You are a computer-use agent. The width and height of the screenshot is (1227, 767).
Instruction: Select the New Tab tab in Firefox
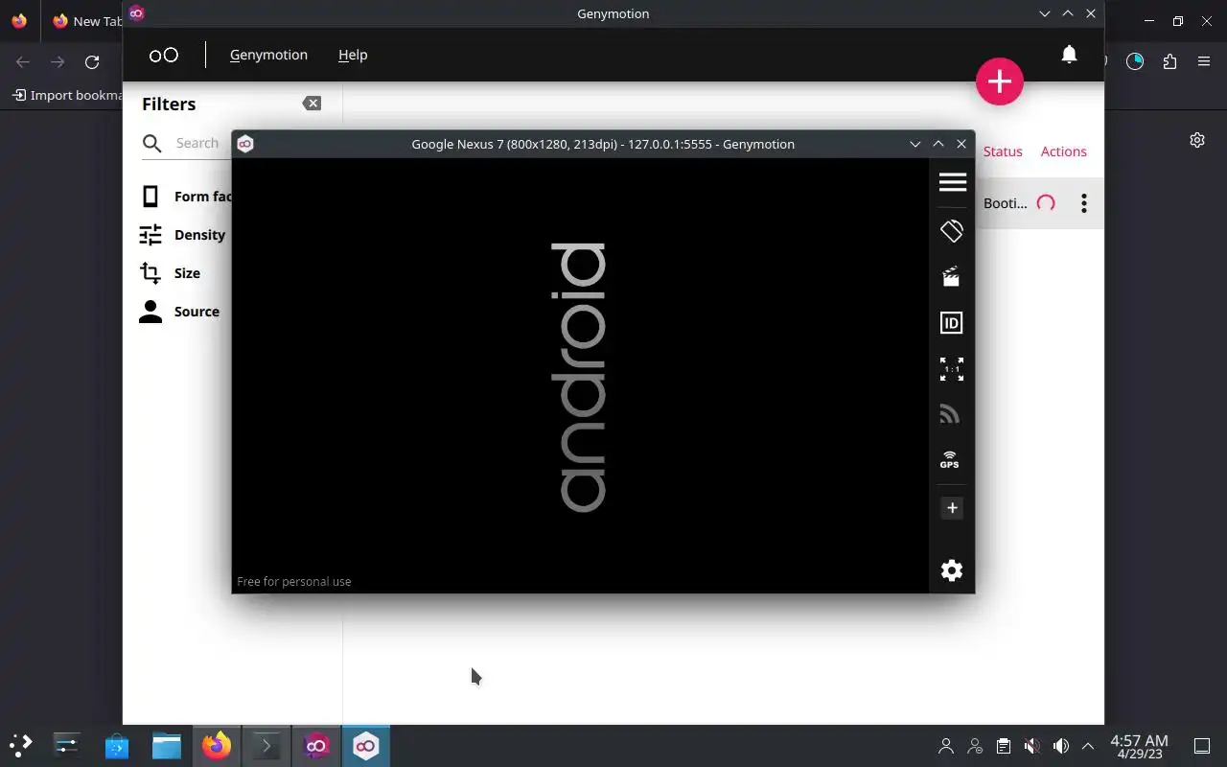coord(86,21)
